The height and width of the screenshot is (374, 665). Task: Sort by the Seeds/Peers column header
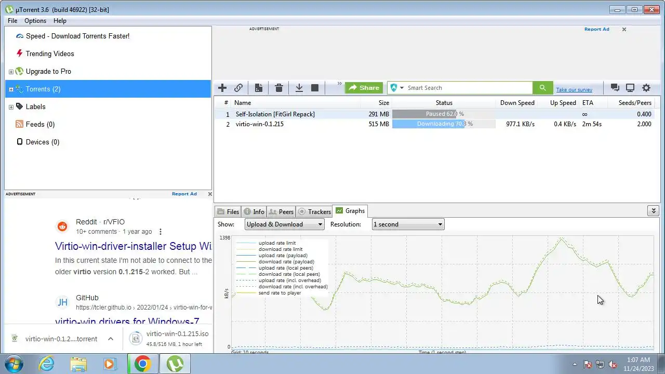[635, 103]
